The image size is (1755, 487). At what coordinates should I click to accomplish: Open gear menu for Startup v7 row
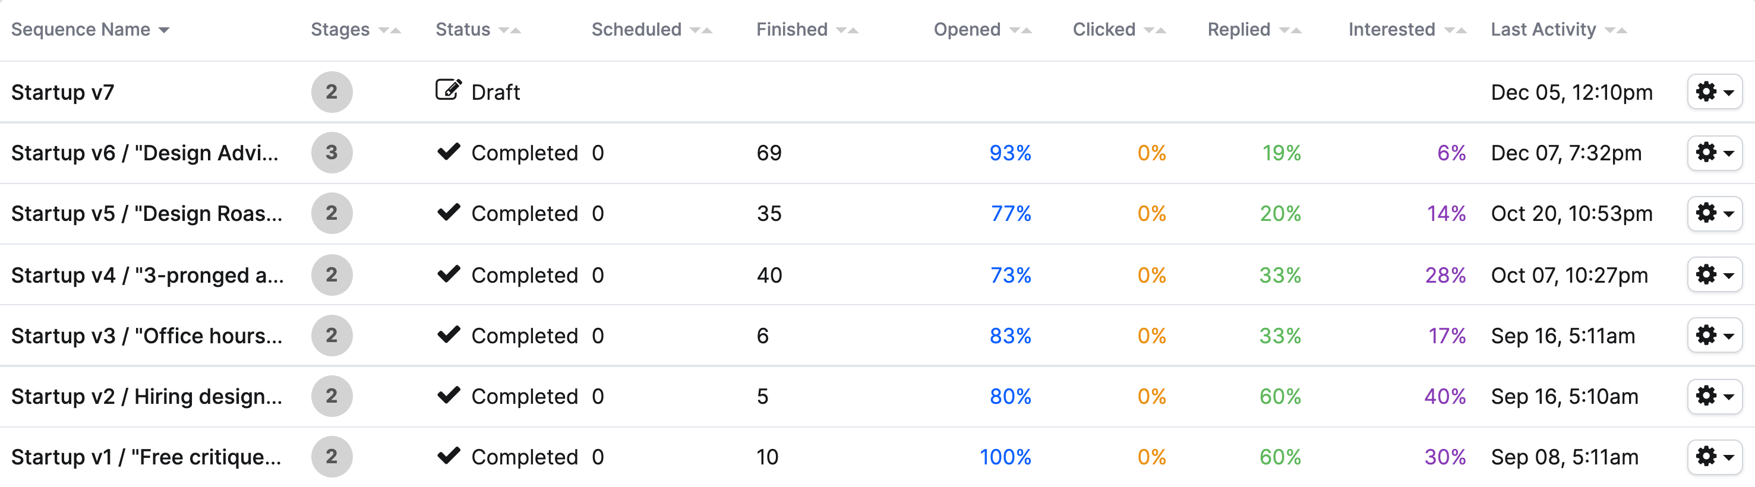[x=1714, y=92]
